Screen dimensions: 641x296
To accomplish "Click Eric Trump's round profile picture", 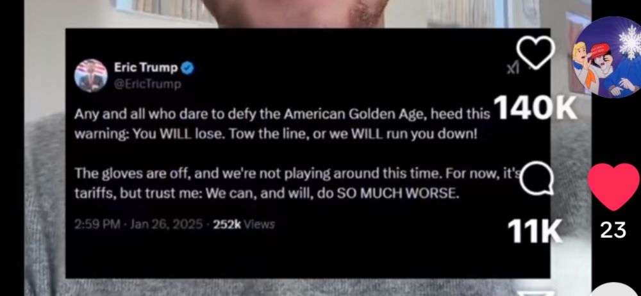I will tap(91, 76).
